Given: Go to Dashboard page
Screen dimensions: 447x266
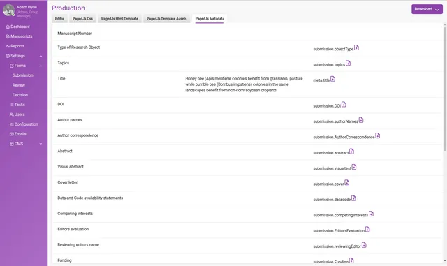Looking at the screenshot, I should (20, 27).
